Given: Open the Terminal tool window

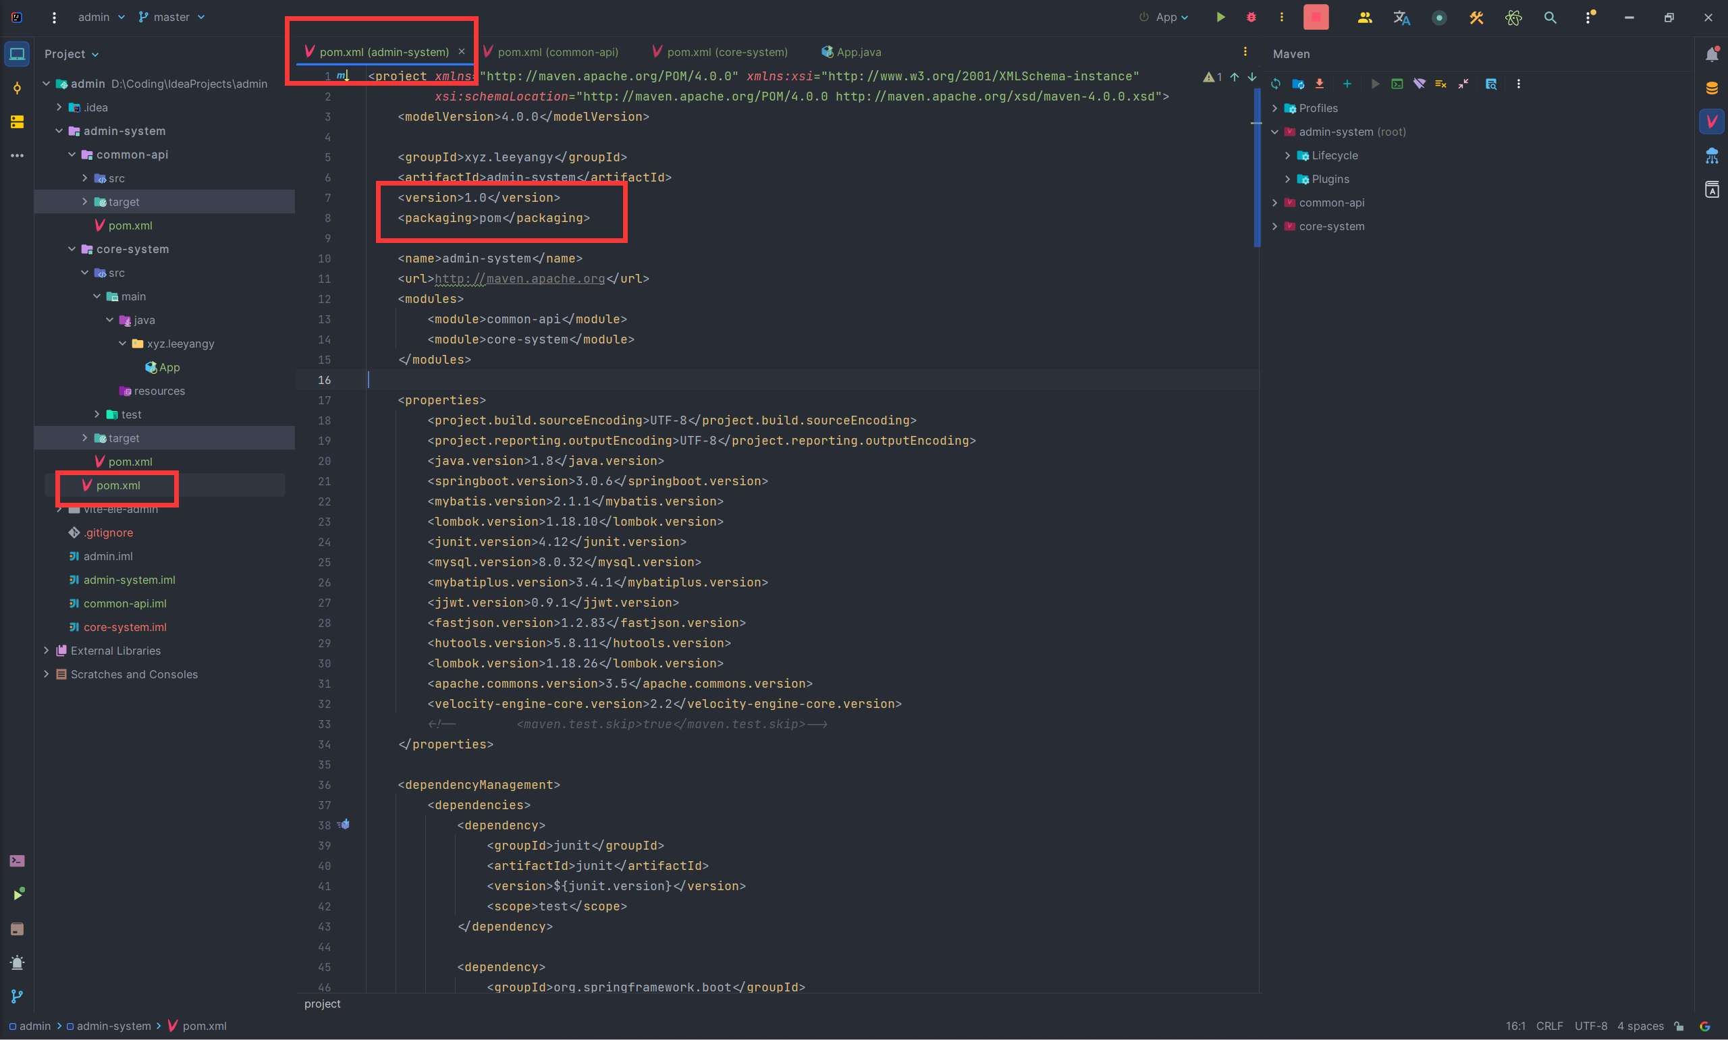Looking at the screenshot, I should (18, 860).
